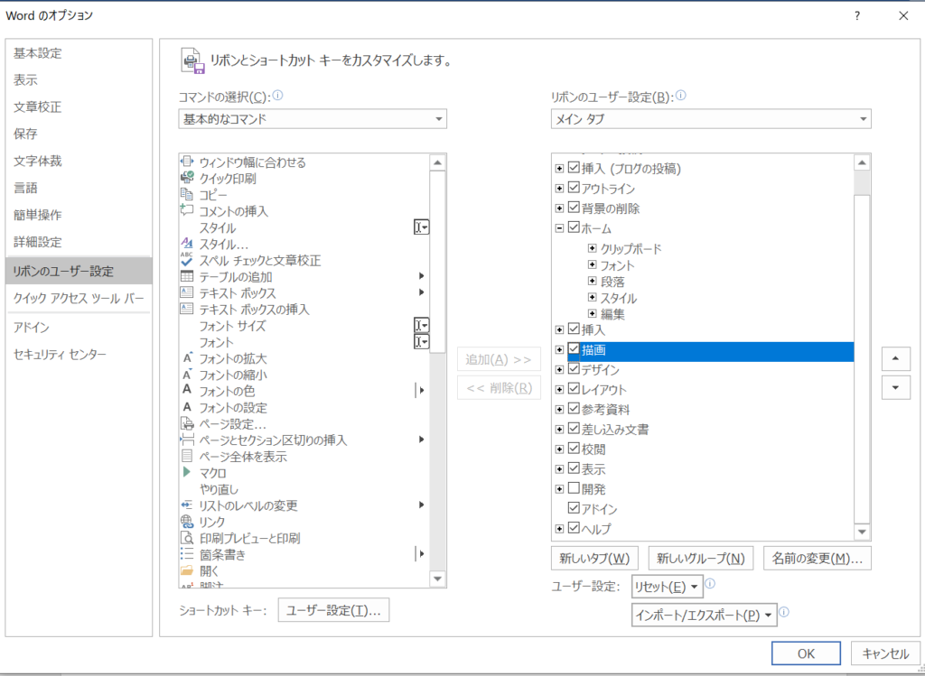Select the Quick Print printer icon
Viewport: 925px width, 676px height.
(x=187, y=178)
